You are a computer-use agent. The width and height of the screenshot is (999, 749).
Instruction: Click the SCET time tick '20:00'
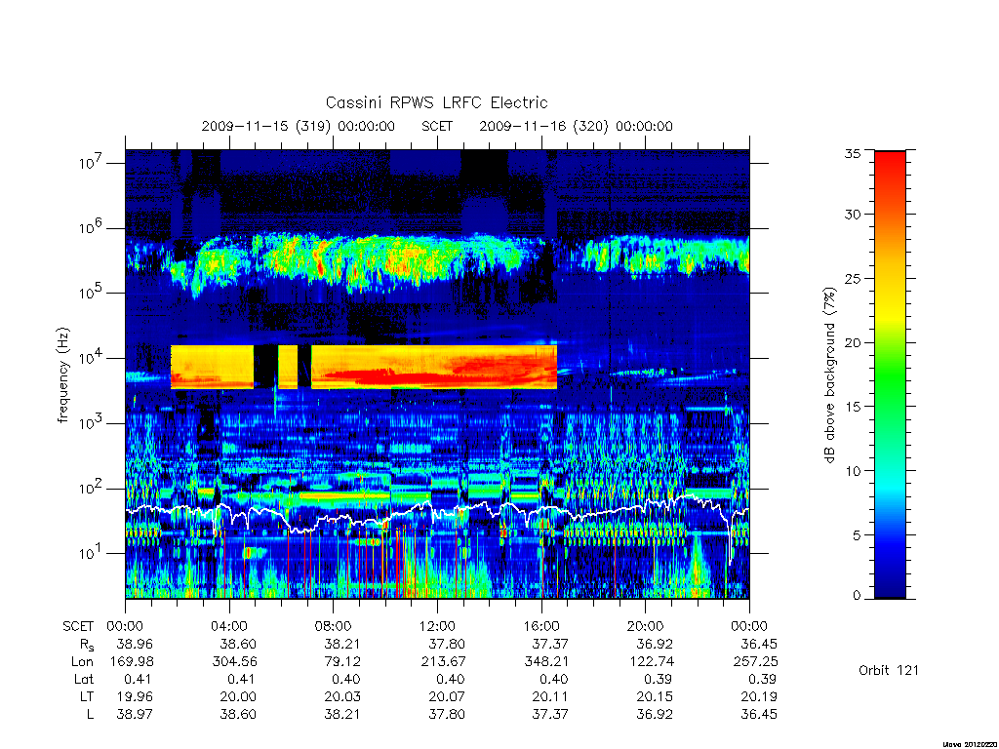pyautogui.click(x=646, y=626)
